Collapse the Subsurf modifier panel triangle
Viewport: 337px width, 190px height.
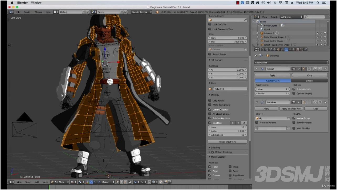[x=257, y=69]
